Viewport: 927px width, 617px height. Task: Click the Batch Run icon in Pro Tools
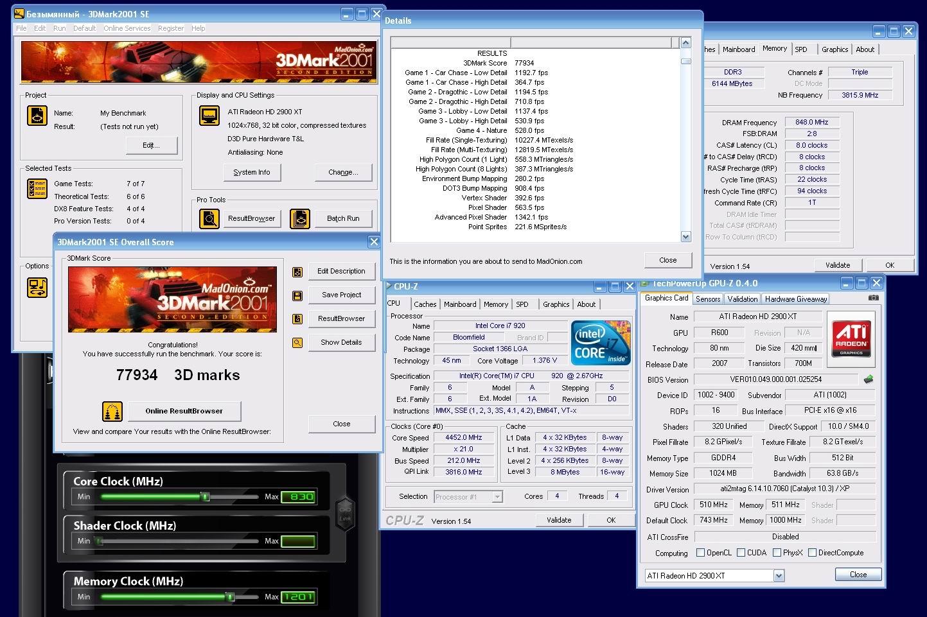point(299,219)
